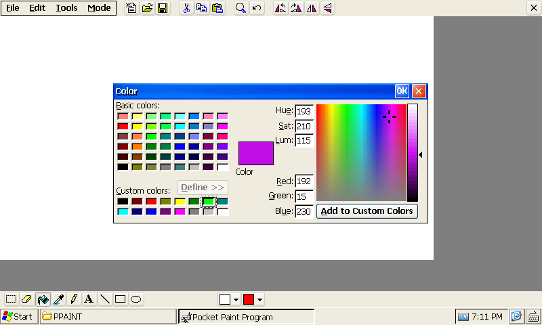
Task: Click the Start button
Action: pos(18,316)
